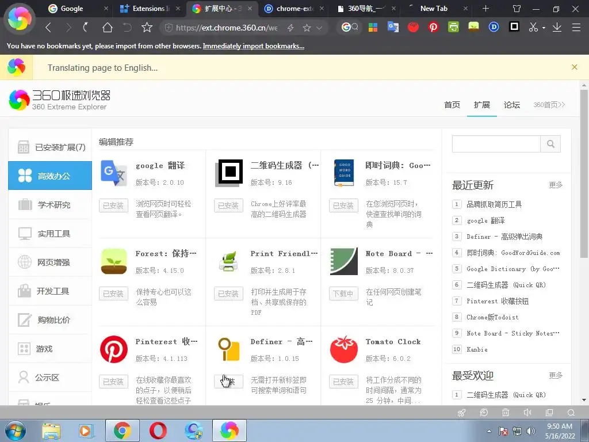Open the Forest toolbar extension icon

tap(474, 27)
